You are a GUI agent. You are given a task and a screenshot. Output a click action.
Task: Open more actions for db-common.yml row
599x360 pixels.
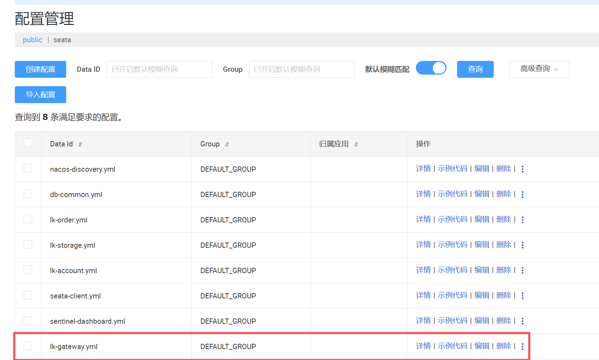coord(523,194)
